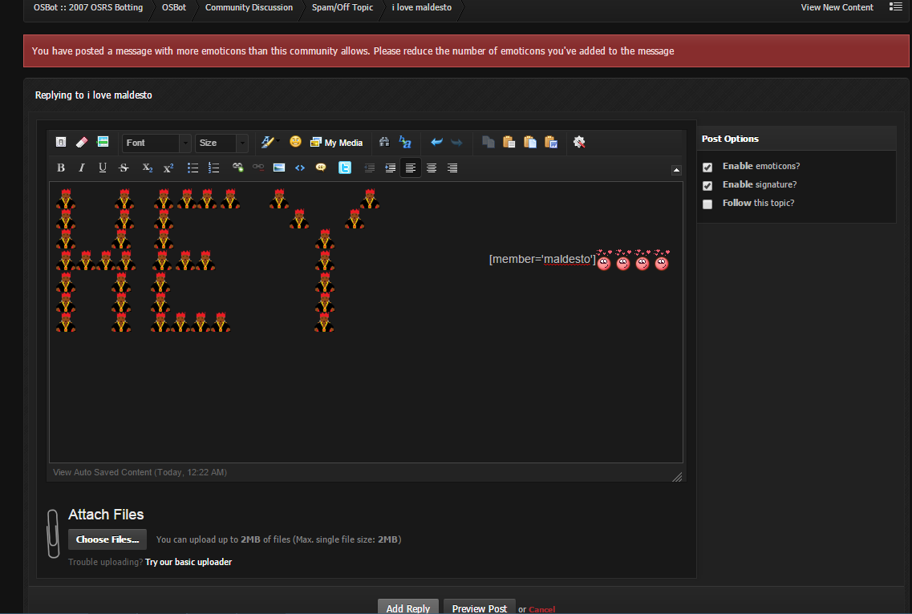The height and width of the screenshot is (614, 912).
Task: Go to OSBot breadcrumb
Action: [174, 7]
